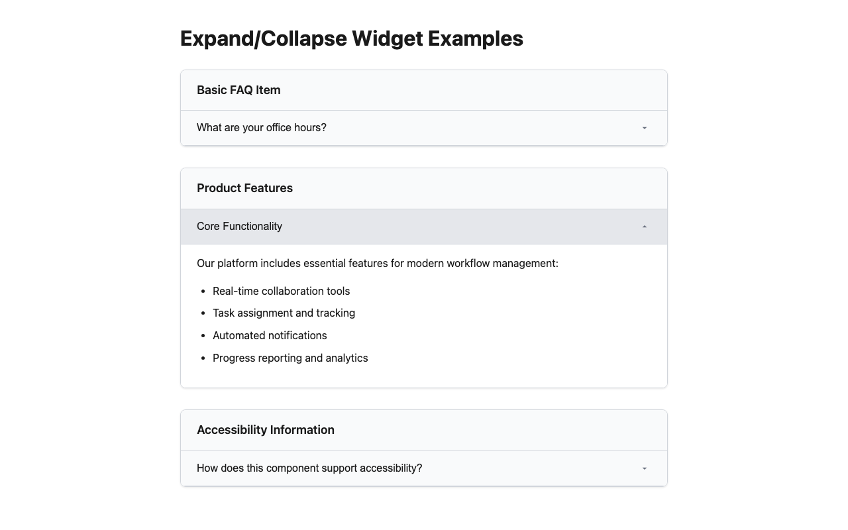
Task: Click the down caret beside accessibility question
Action: (644, 468)
